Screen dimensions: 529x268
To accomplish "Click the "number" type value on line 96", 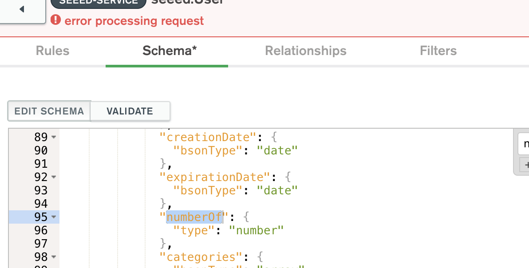I will coord(256,230).
